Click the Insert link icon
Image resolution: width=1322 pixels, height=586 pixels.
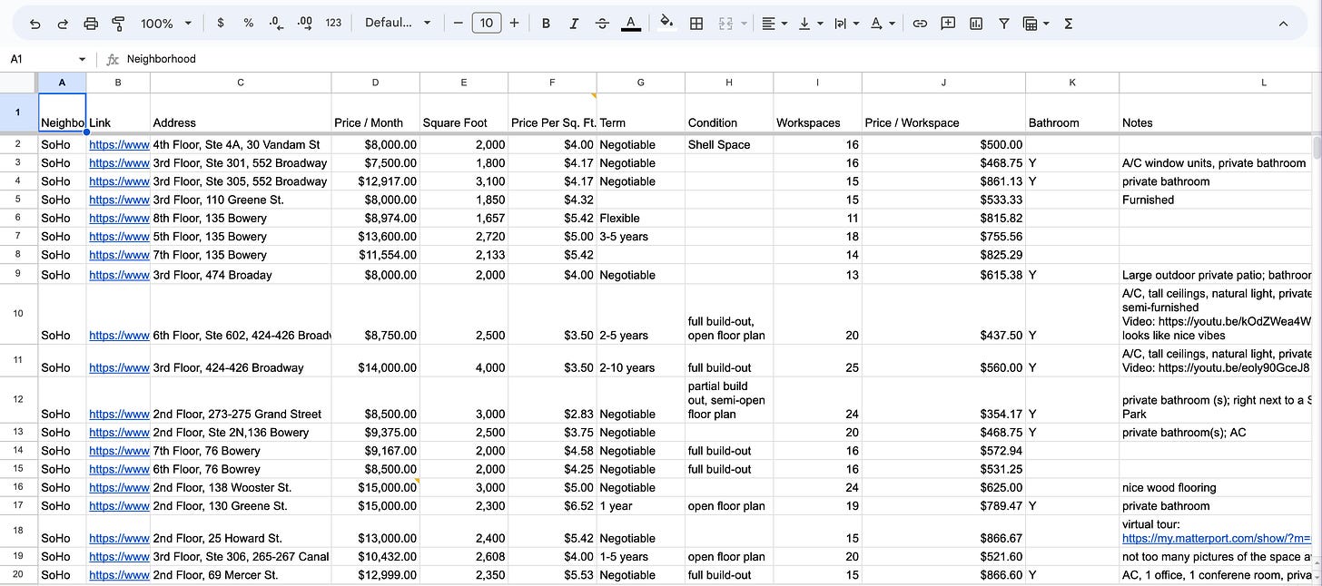920,24
